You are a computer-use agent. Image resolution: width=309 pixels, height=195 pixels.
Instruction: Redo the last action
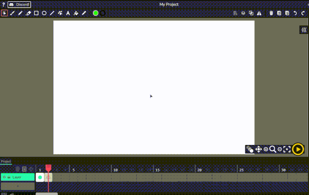point(303,13)
